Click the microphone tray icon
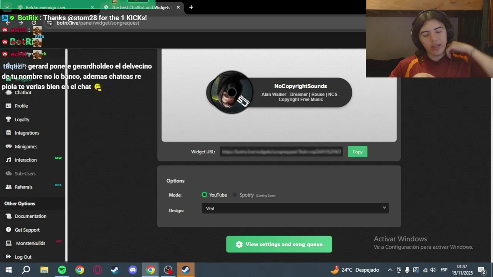This screenshot has height=277, width=493. coord(407,270)
